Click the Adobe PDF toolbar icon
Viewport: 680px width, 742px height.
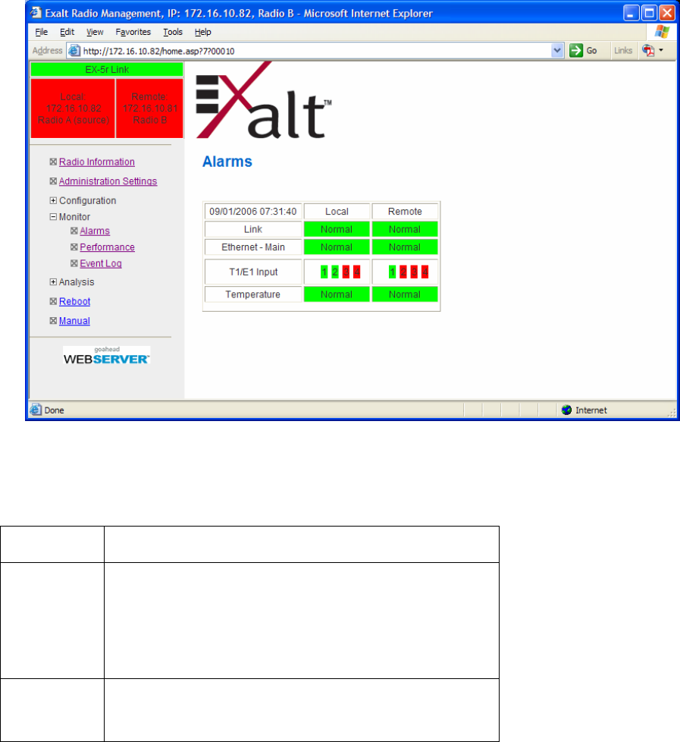tap(648, 51)
